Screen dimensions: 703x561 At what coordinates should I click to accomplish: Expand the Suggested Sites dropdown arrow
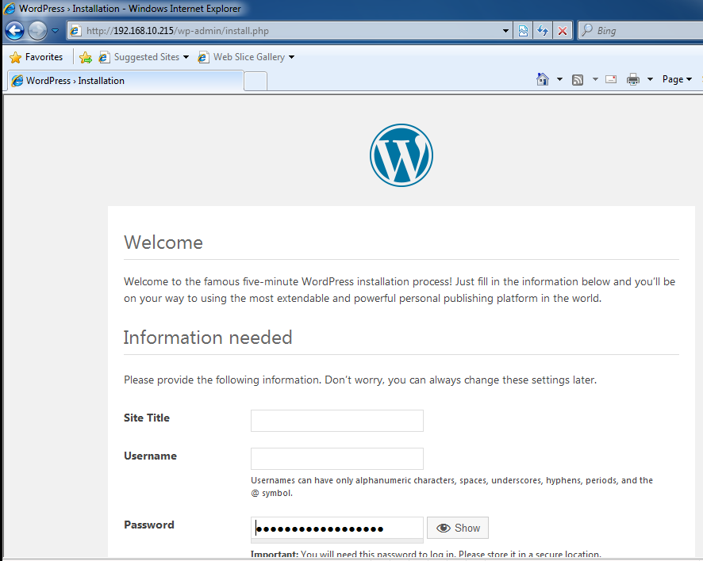186,57
